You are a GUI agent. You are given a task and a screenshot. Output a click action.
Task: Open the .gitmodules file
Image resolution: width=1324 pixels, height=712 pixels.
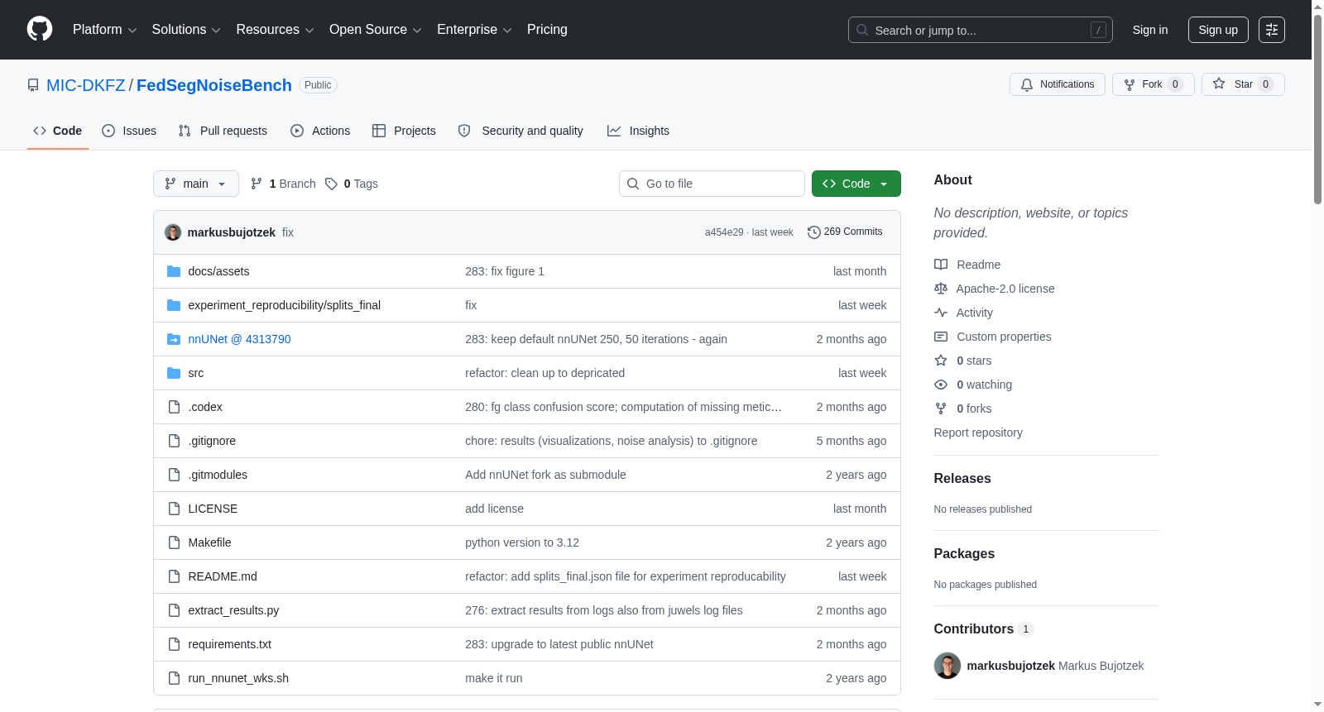click(x=218, y=475)
